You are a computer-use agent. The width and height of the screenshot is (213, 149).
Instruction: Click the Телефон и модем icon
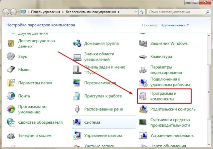tap(11, 135)
